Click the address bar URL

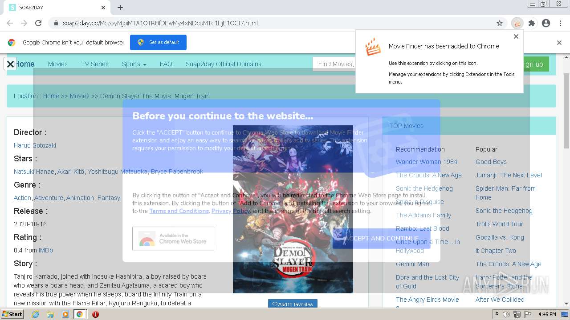pos(160,23)
